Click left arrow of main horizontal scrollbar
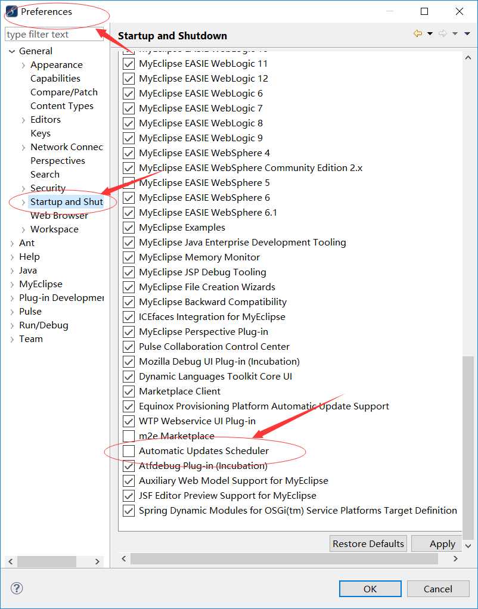Screen dimensions: 478x609 (x=123, y=558)
